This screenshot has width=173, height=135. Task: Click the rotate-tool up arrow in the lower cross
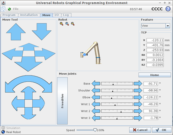[x=28, y=93]
